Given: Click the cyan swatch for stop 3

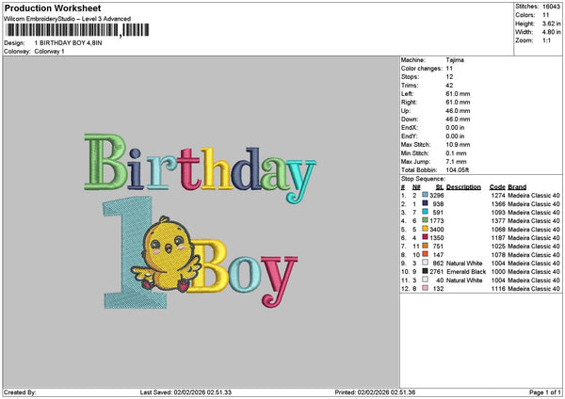Looking at the screenshot, I should click(x=426, y=212).
